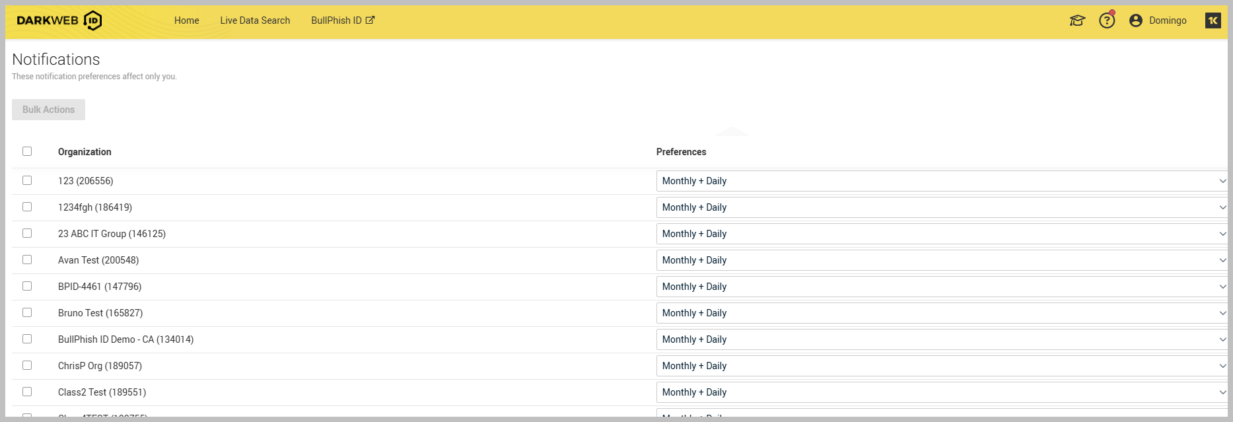Tick the ChrisP Org (189057) checkbox

(27, 365)
